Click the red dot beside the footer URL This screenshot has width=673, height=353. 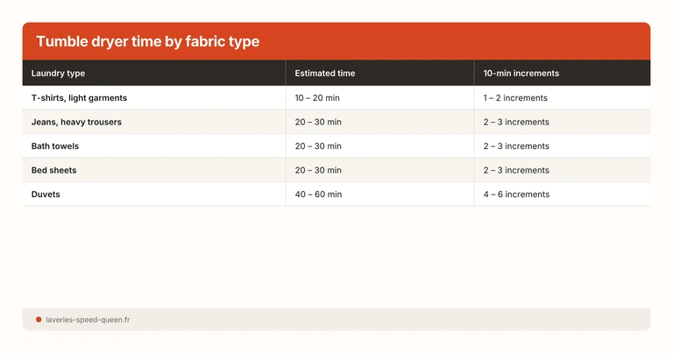(39, 320)
